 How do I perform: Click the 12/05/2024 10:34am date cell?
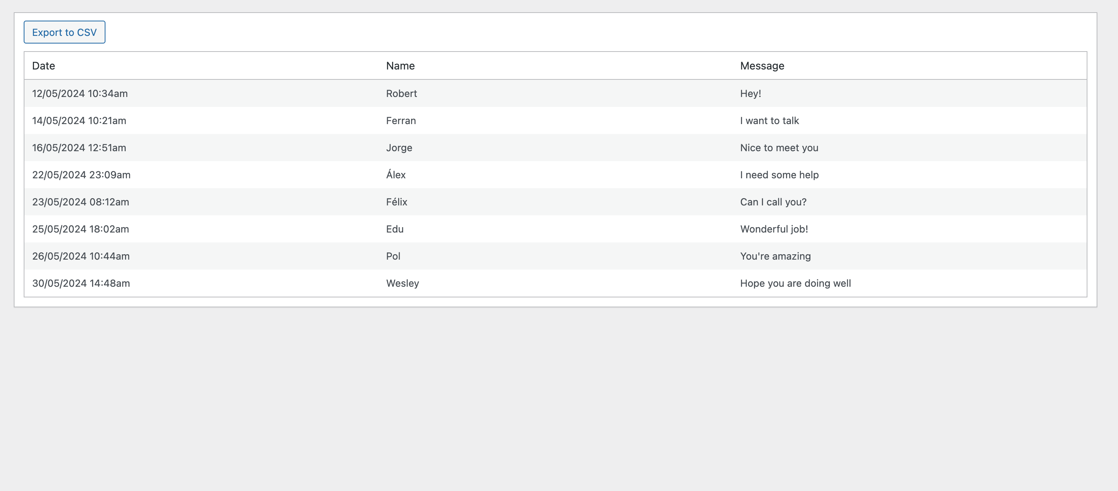[80, 94]
